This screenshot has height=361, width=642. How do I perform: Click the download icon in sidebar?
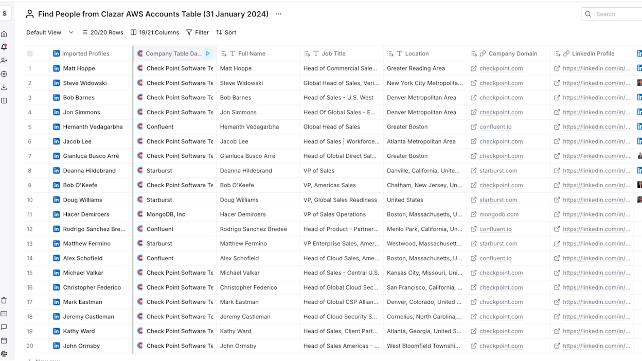pyautogui.click(x=4, y=87)
